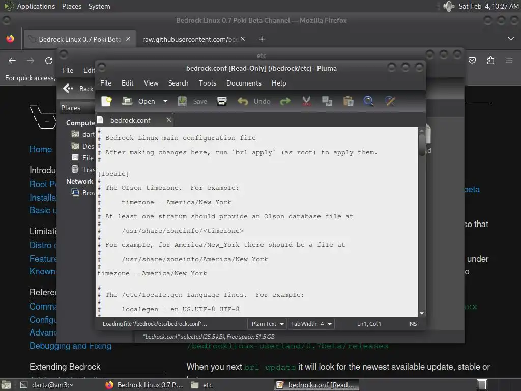
Task: Expand the Open recent files arrow
Action: (x=165, y=101)
